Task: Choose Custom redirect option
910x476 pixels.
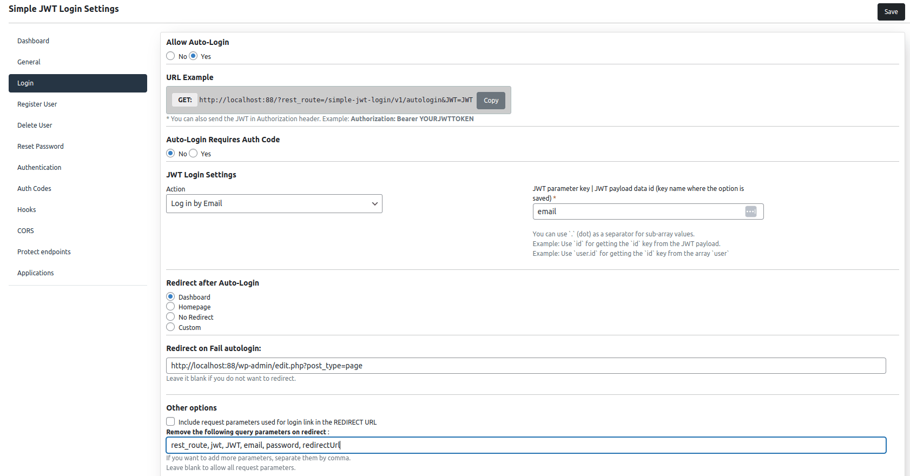Action: coord(170,327)
